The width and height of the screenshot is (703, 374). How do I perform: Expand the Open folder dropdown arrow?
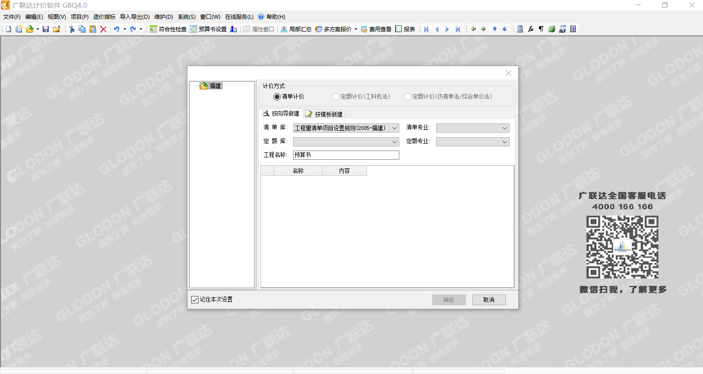pyautogui.click(x=38, y=29)
